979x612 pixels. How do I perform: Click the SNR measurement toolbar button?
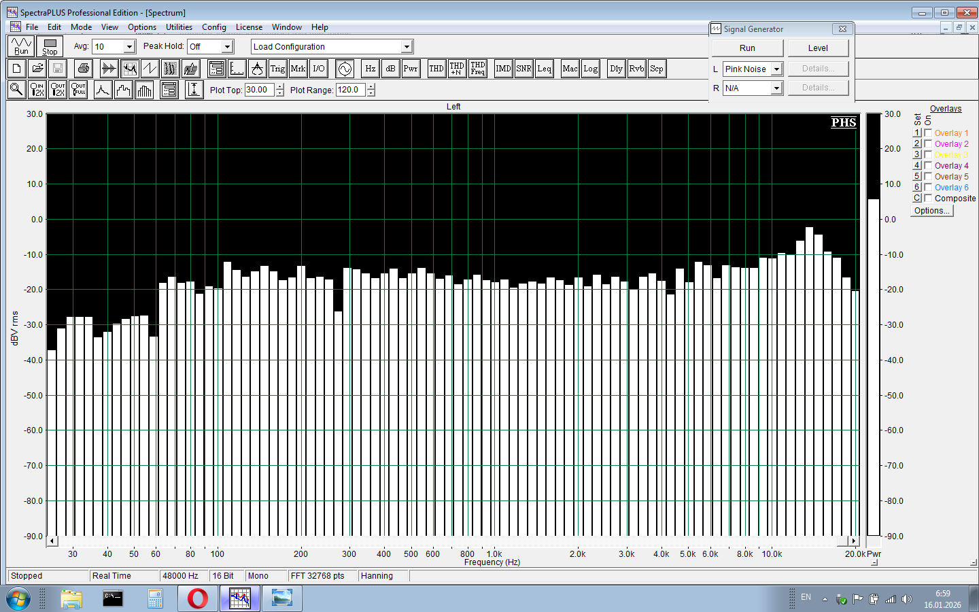point(523,69)
